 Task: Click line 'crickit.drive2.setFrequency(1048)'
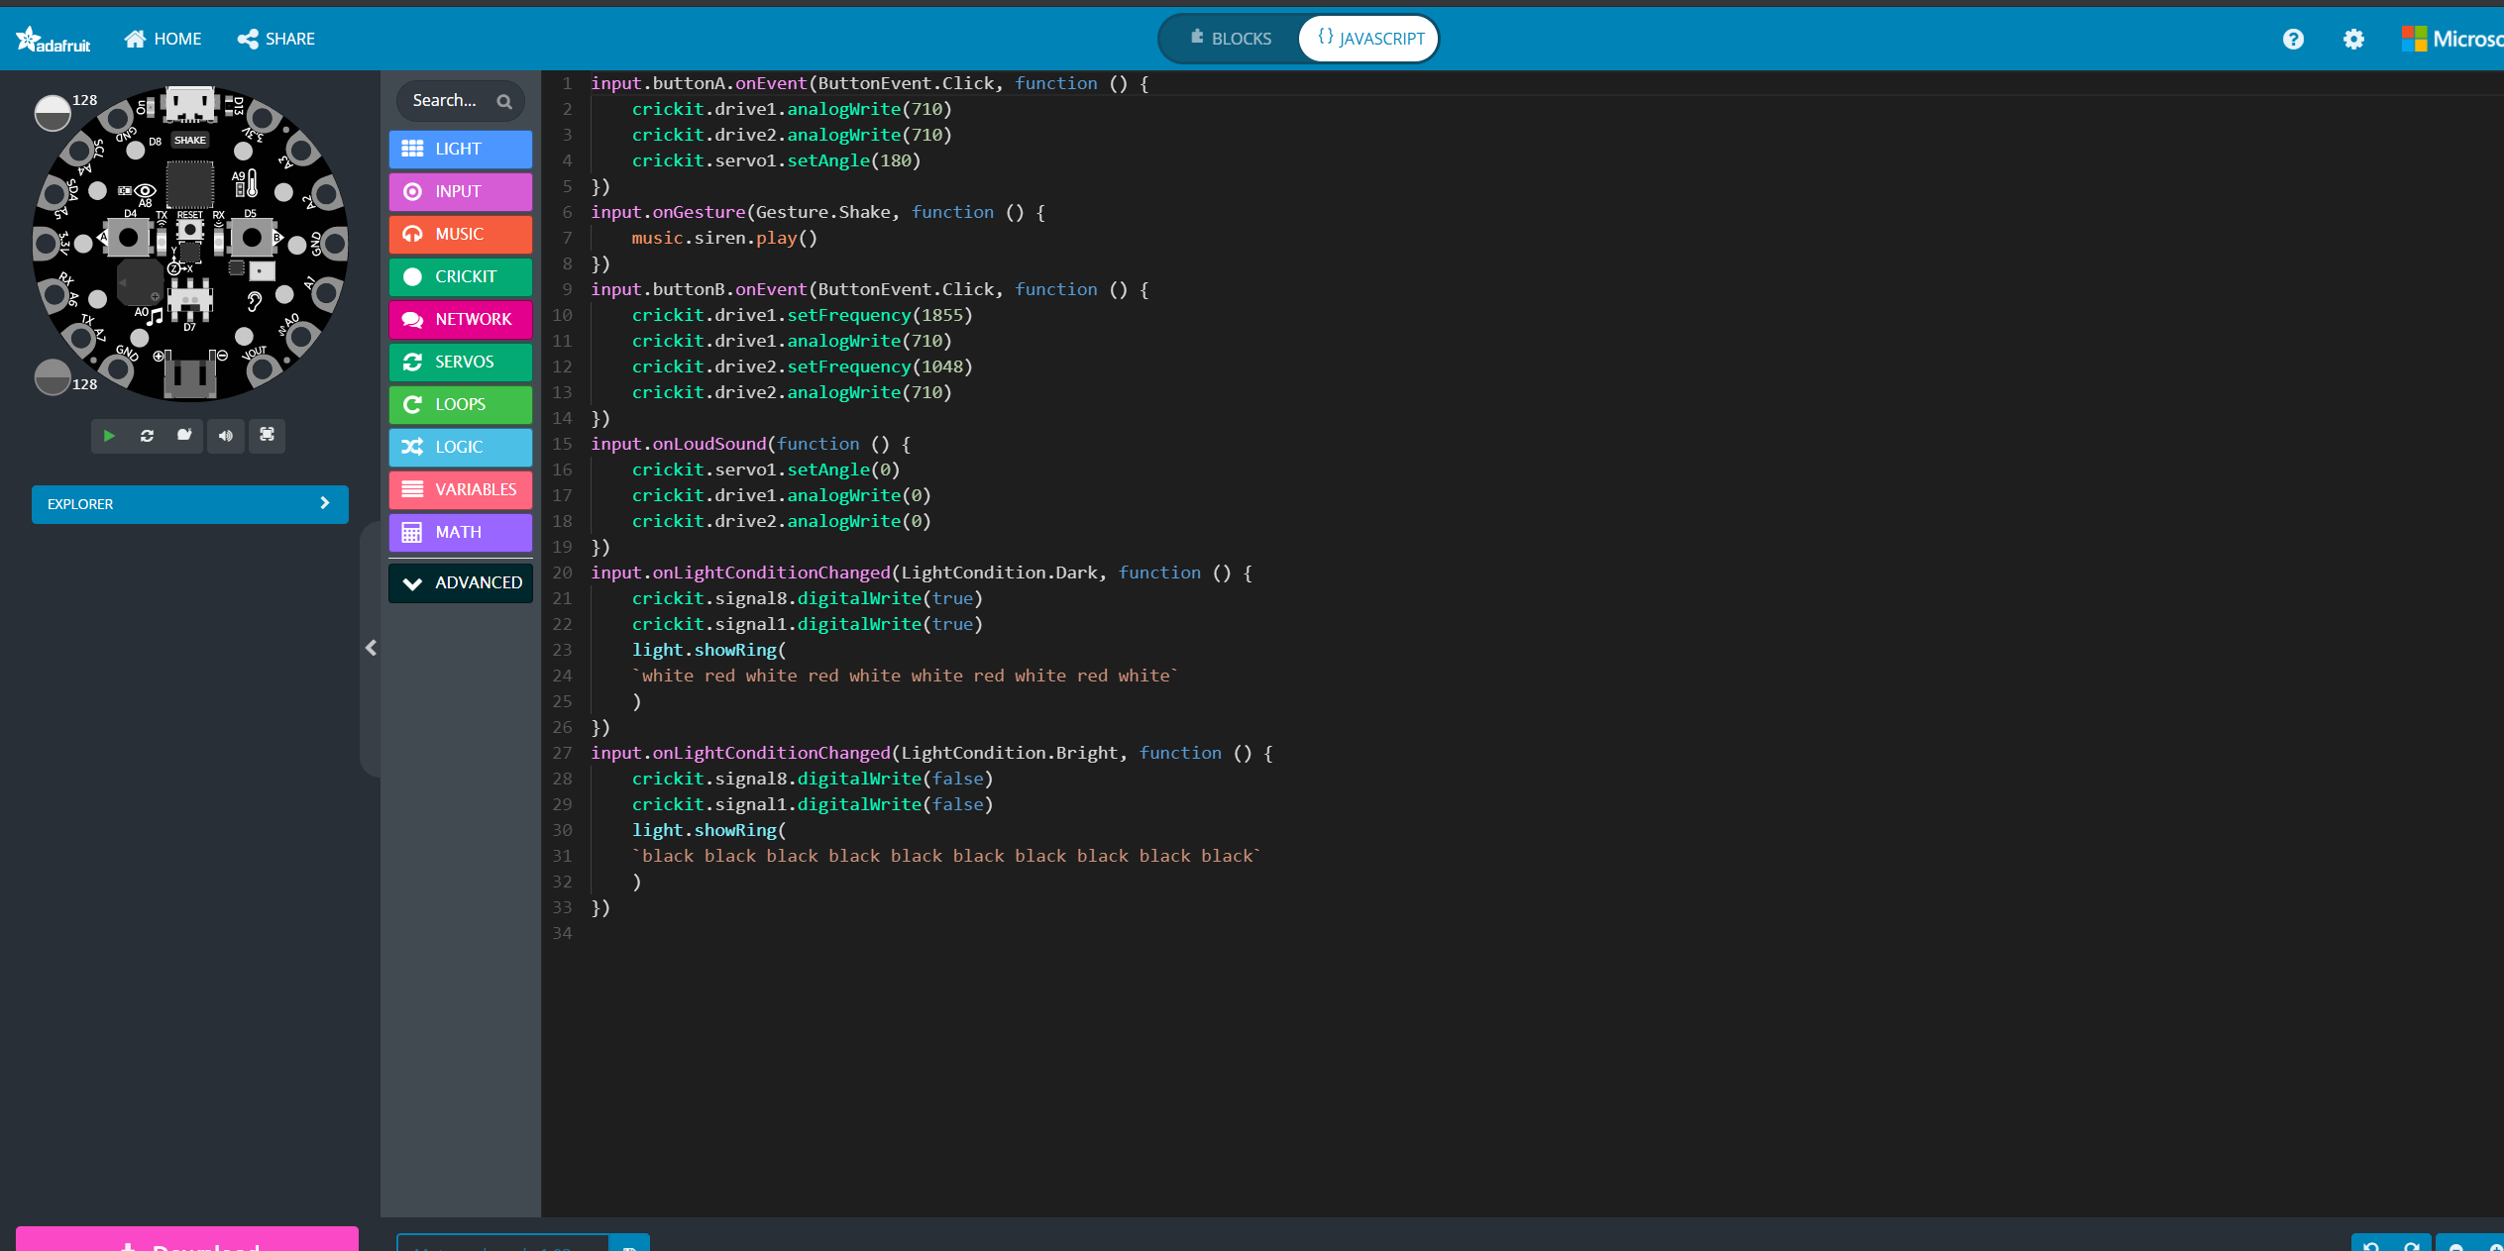click(802, 366)
